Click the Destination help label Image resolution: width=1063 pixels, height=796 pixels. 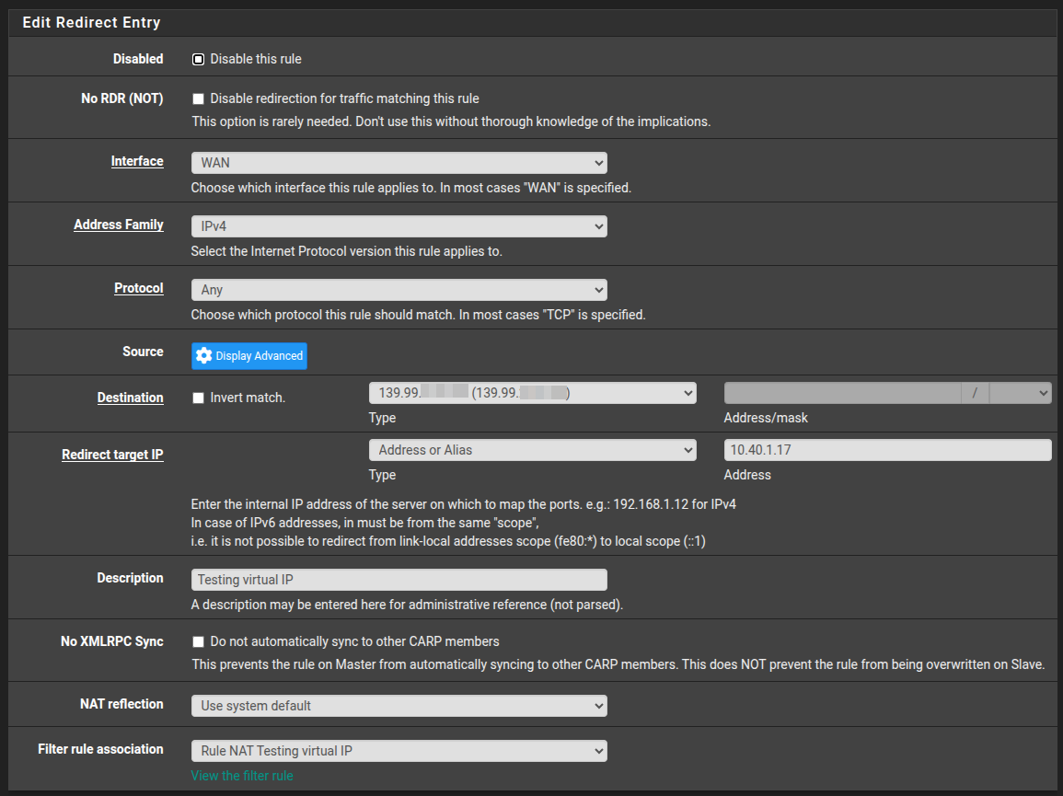[x=130, y=398]
